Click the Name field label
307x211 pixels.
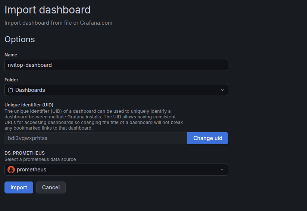point(11,55)
